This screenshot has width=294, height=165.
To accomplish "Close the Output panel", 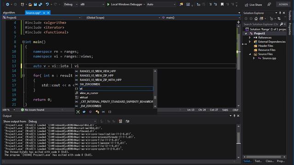I will [238, 116].
